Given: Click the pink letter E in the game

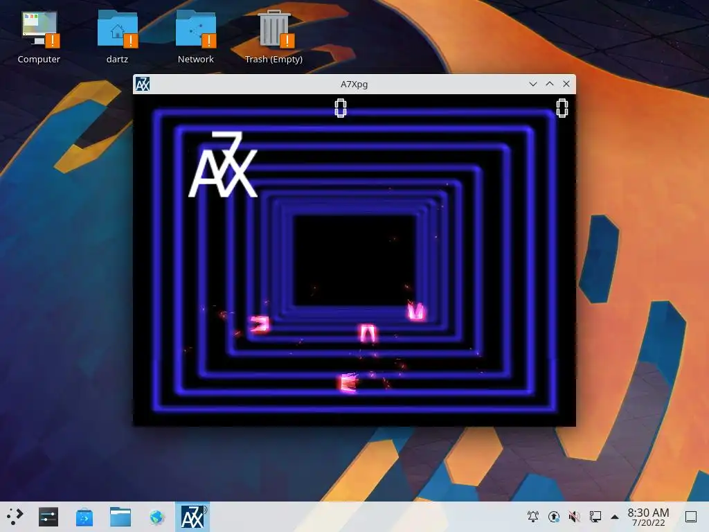Looking at the screenshot, I should pyautogui.click(x=349, y=383).
